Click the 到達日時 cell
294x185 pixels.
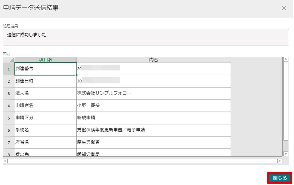pos(46,81)
